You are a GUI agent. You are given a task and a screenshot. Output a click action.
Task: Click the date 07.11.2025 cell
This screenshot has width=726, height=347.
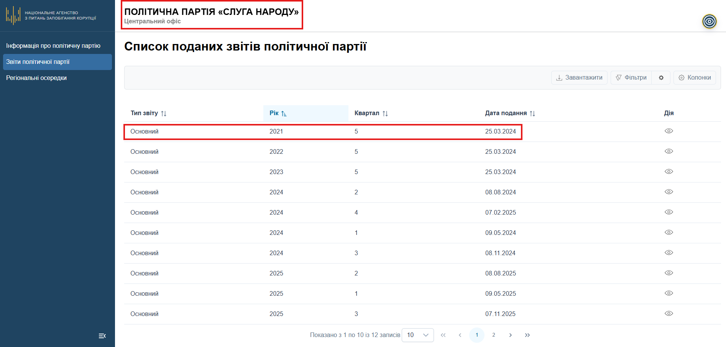500,314
